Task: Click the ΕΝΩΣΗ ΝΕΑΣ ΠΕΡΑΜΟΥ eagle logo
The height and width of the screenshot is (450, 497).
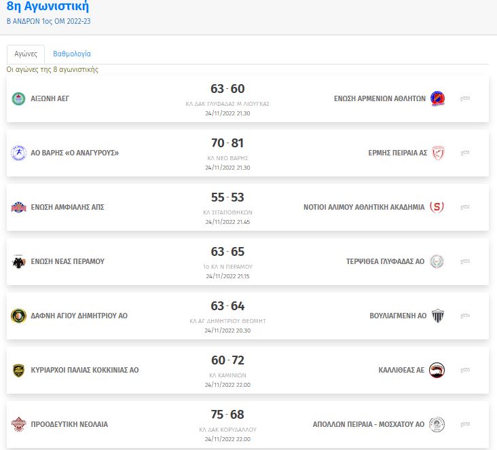Action: 18,261
